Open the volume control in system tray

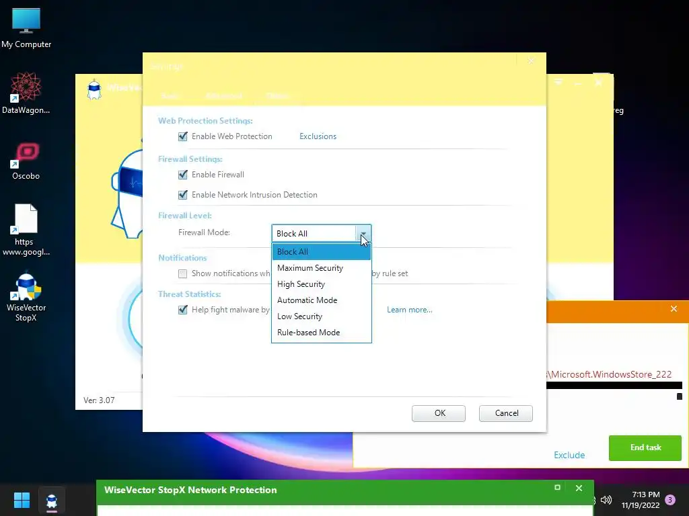click(x=606, y=500)
